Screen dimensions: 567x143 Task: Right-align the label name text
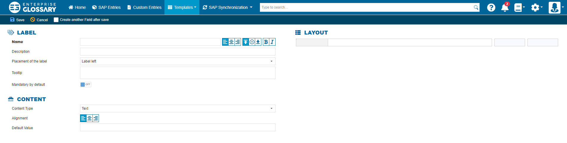(x=238, y=42)
